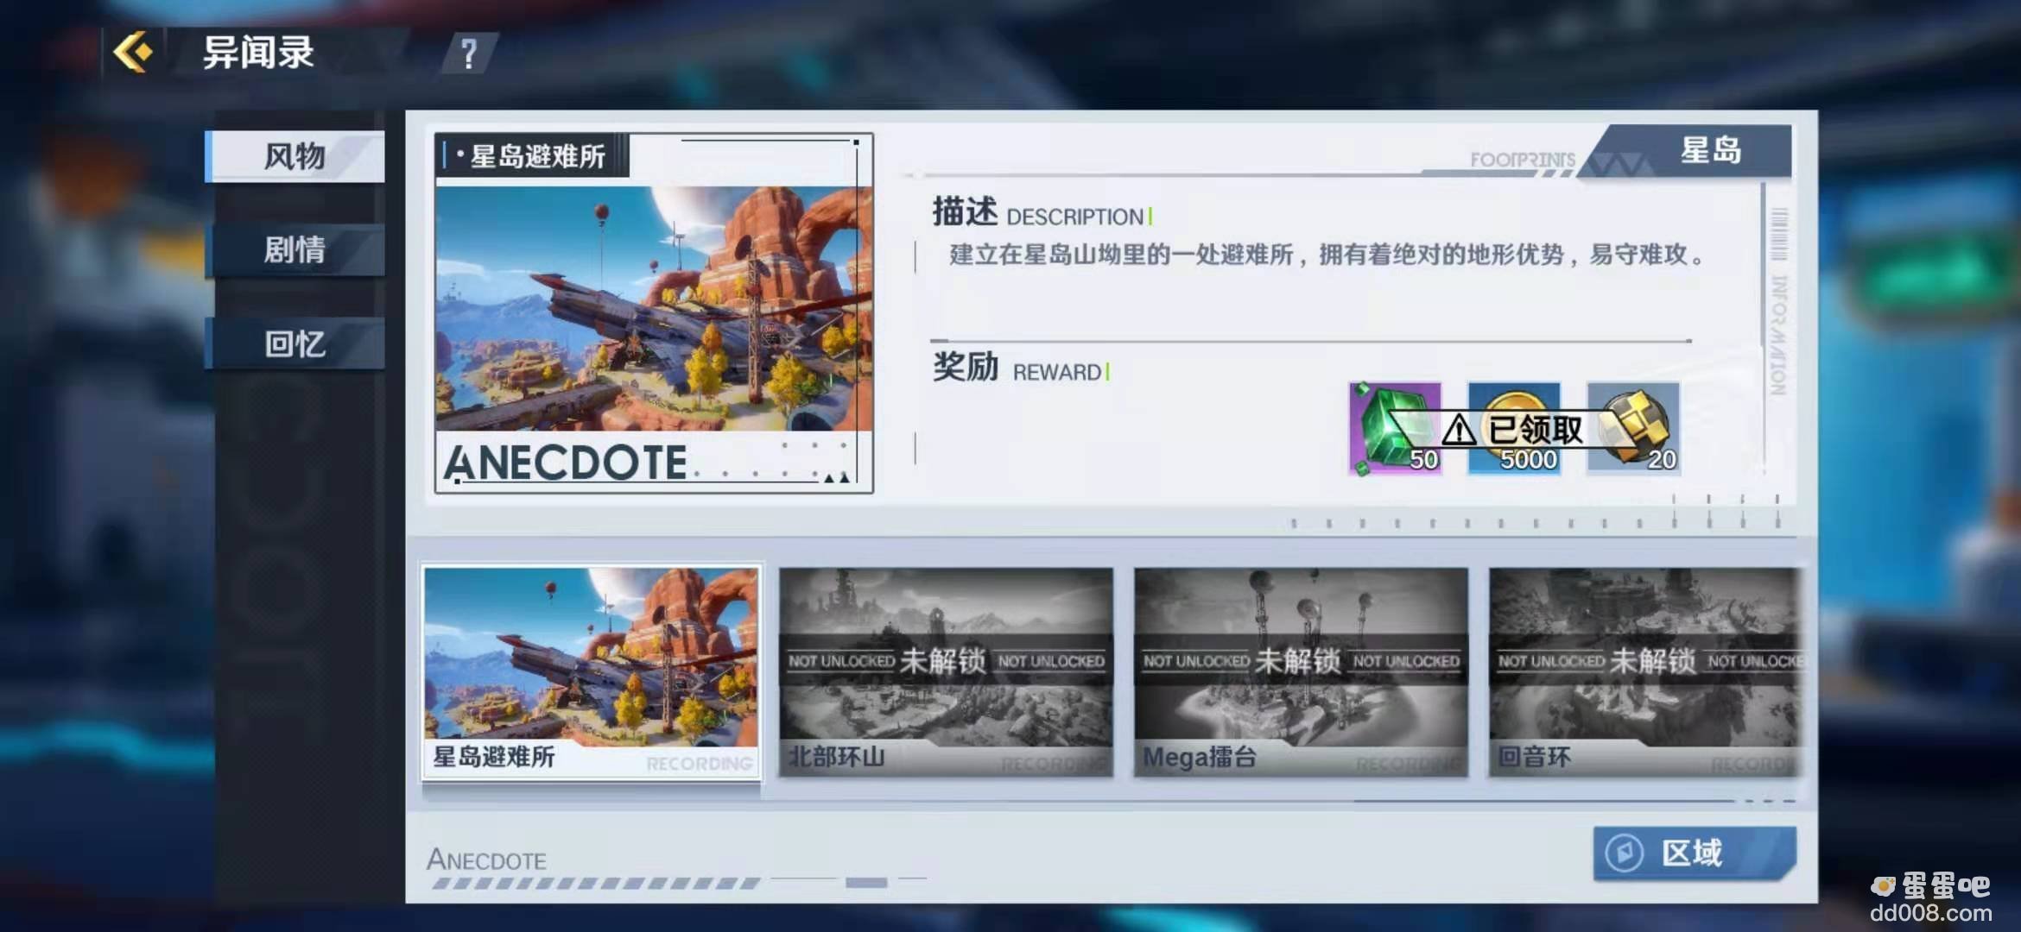Select the 风物 tab
Screen dimensions: 2021x932
click(295, 156)
